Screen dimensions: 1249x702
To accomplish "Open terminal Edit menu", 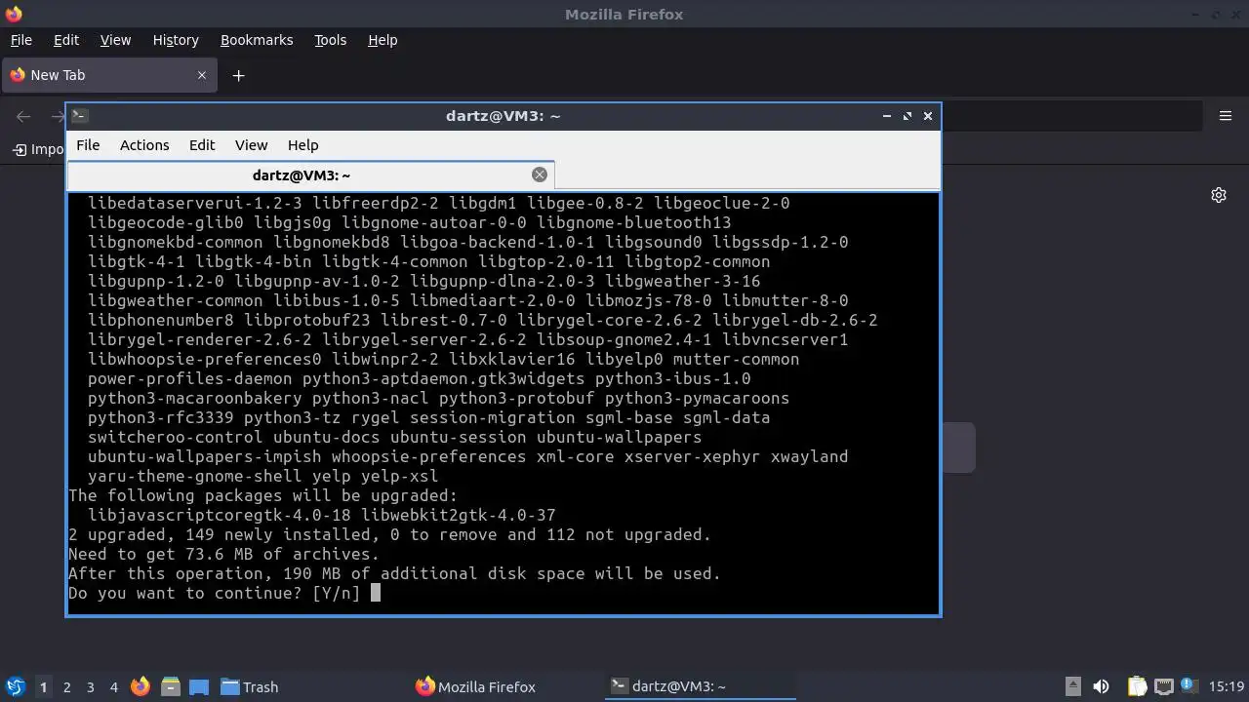I will tap(202, 145).
